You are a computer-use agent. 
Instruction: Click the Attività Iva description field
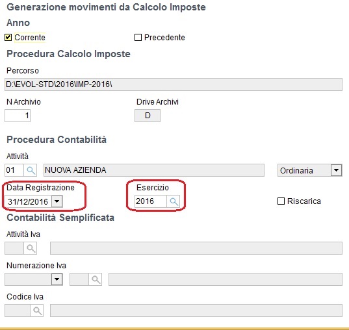[x=196, y=248]
